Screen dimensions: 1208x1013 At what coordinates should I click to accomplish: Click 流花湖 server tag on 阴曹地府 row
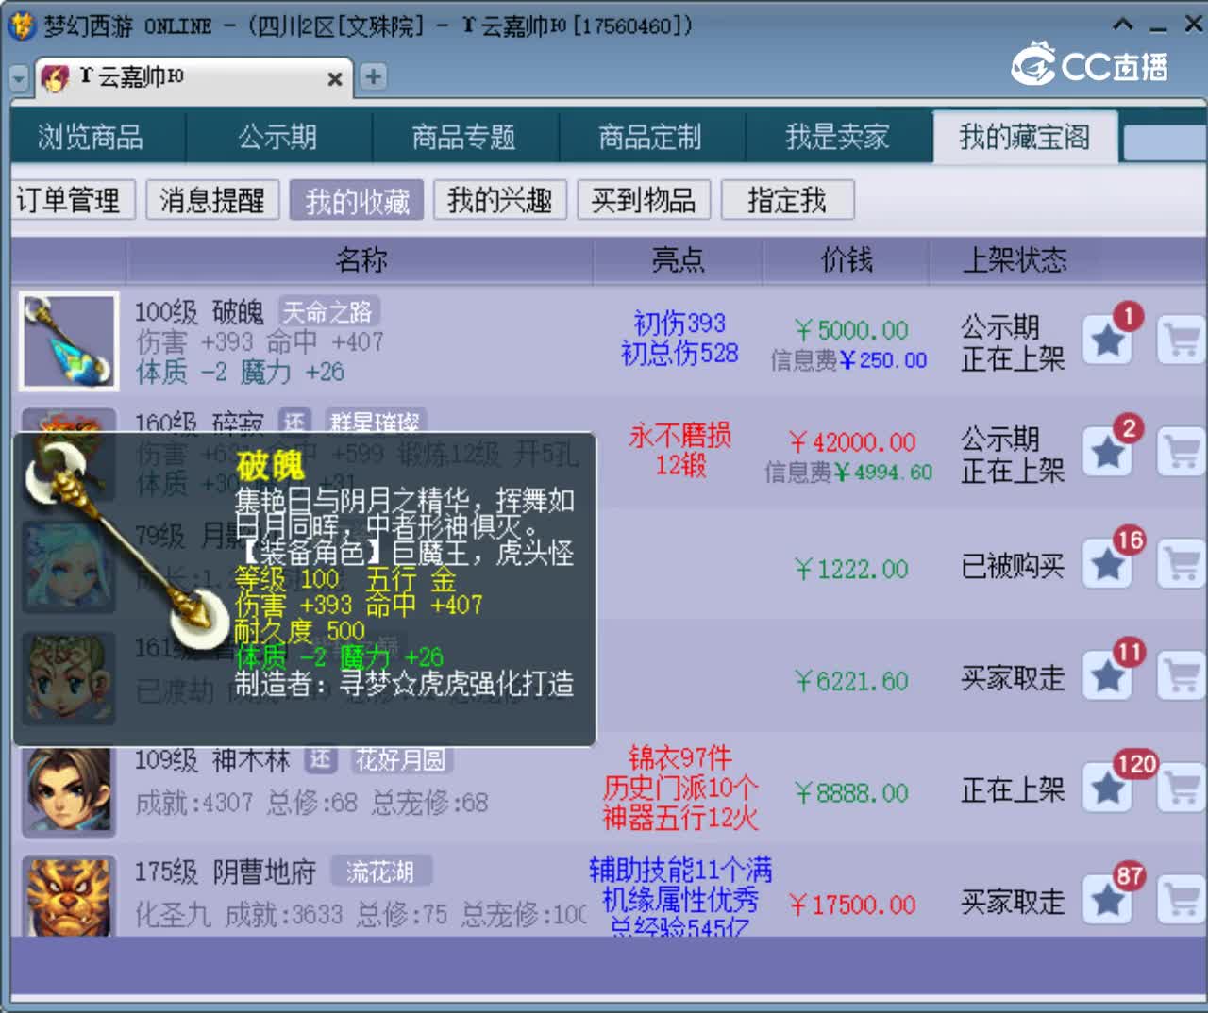380,872
